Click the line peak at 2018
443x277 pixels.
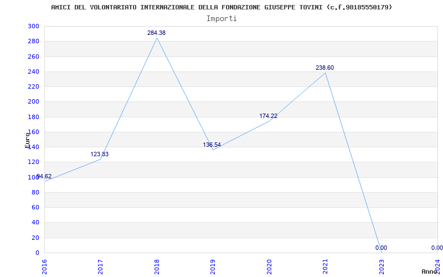157,38
